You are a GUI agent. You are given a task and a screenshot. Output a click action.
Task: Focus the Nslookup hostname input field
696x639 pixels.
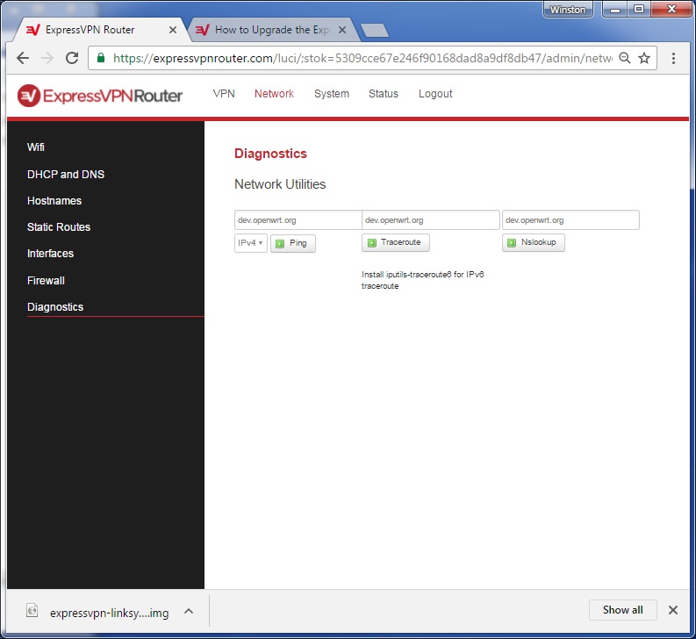pyautogui.click(x=570, y=220)
